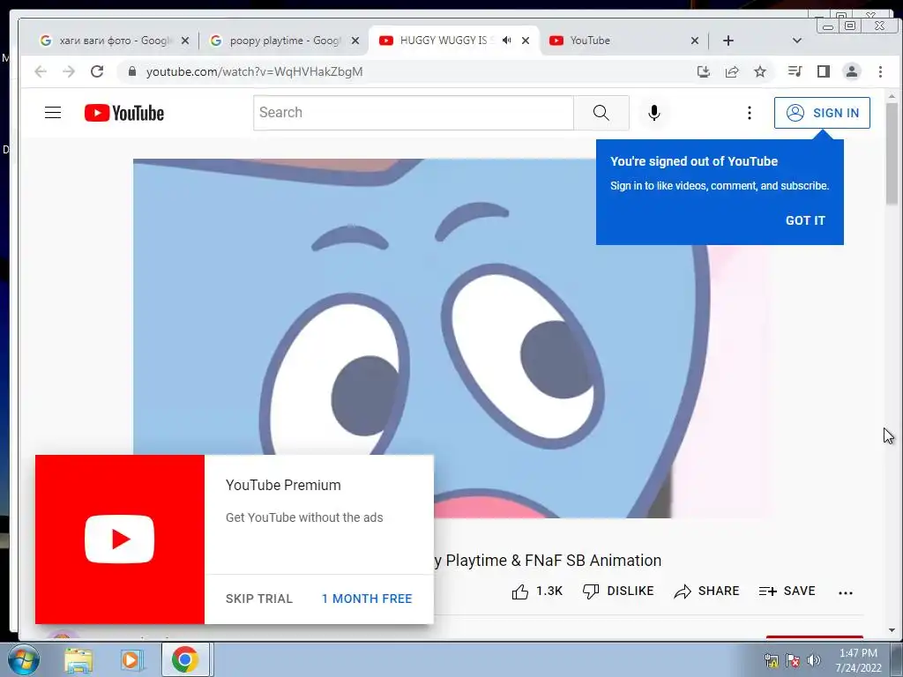Toggle the Chrome side panel
This screenshot has width=903, height=677.
[824, 71]
